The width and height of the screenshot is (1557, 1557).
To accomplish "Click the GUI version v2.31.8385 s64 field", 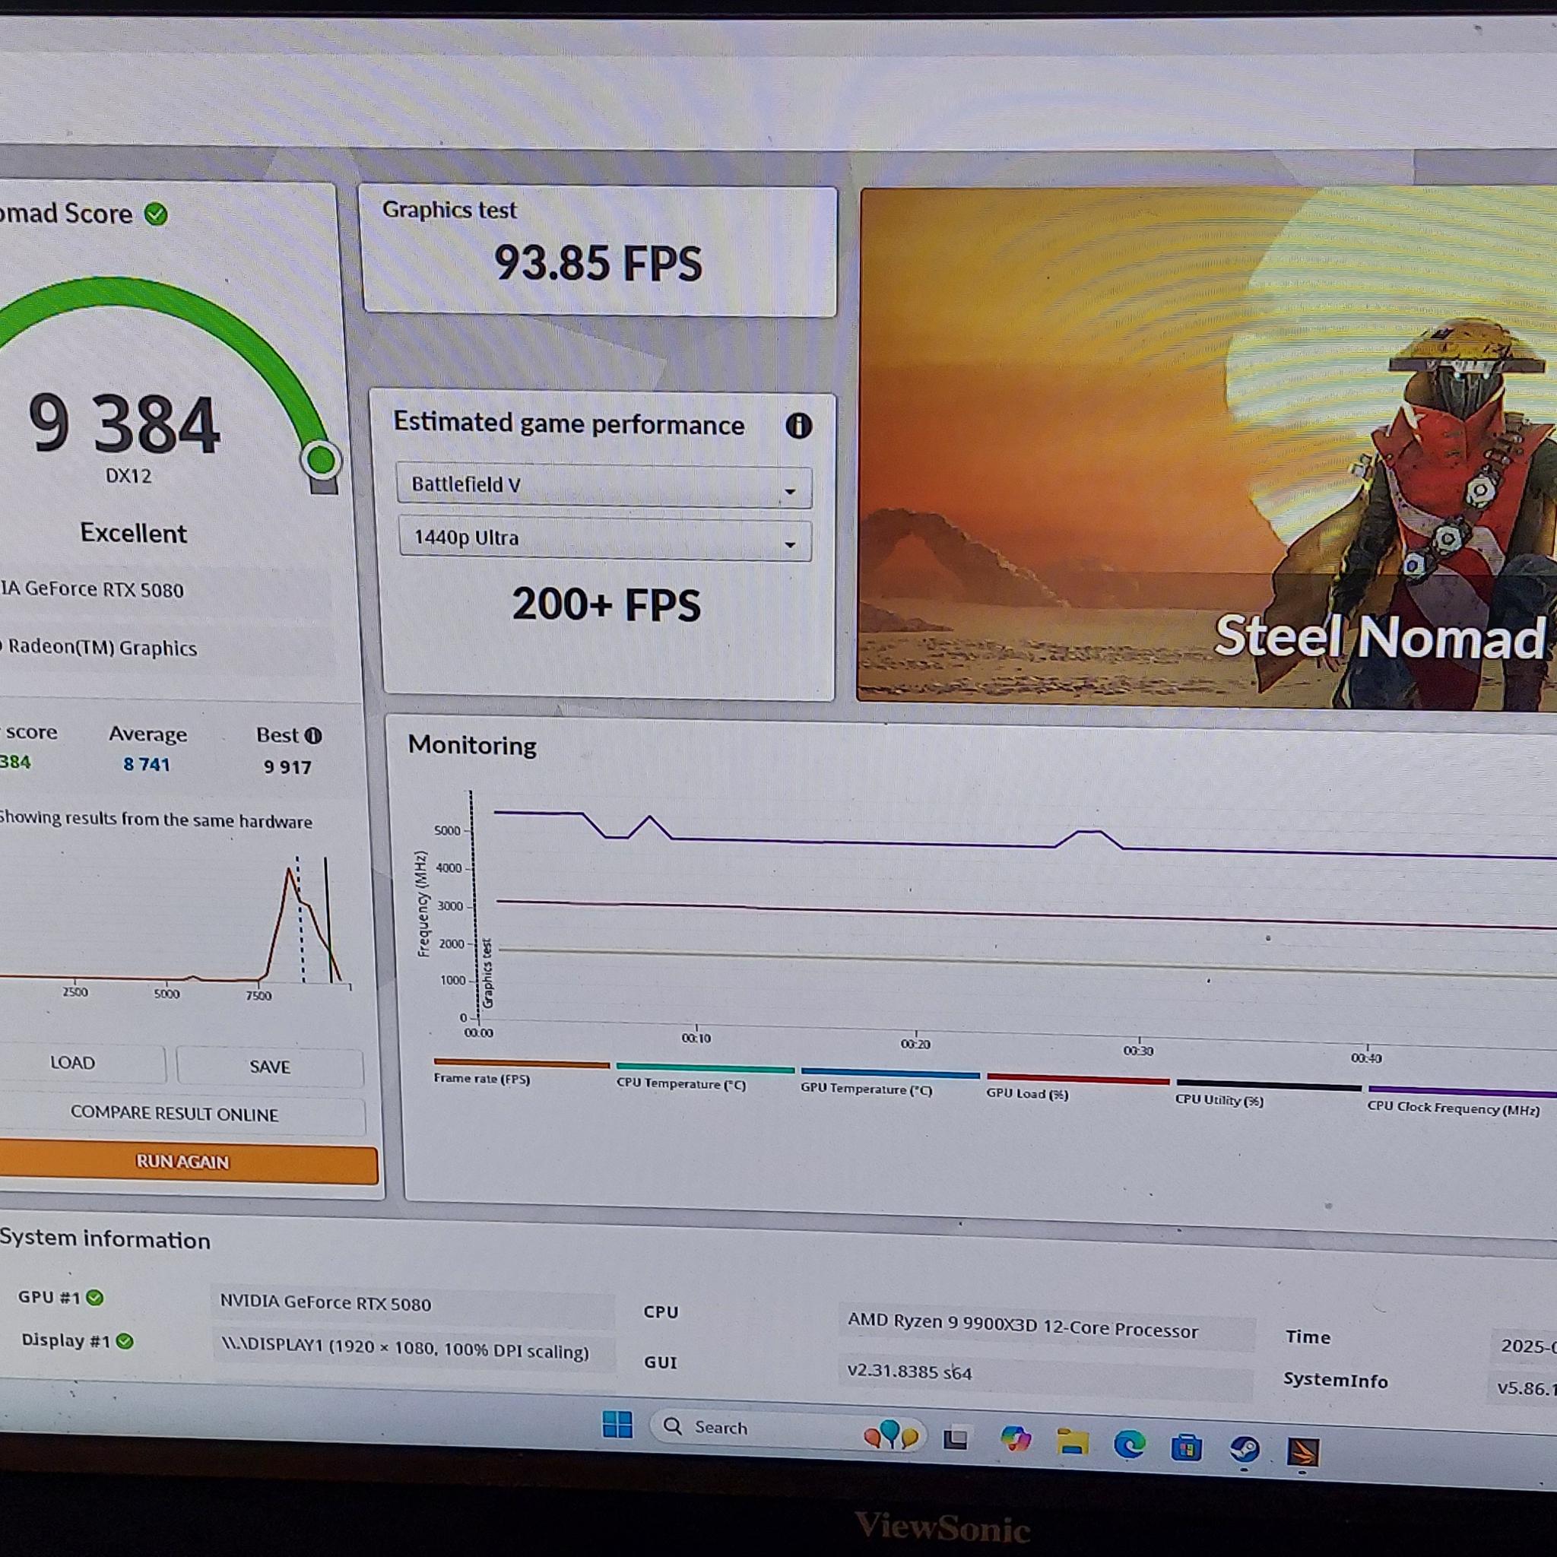I will pyautogui.click(x=1045, y=1375).
